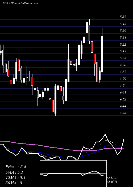
Task: Select the 4.87 price axis label
Action: point(123,72)
